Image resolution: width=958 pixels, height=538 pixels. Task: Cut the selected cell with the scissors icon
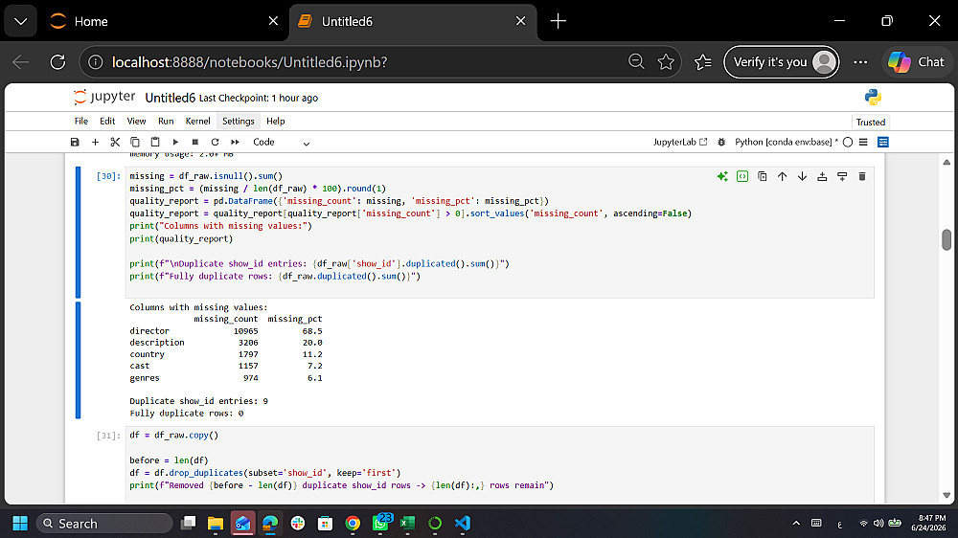pyautogui.click(x=115, y=142)
